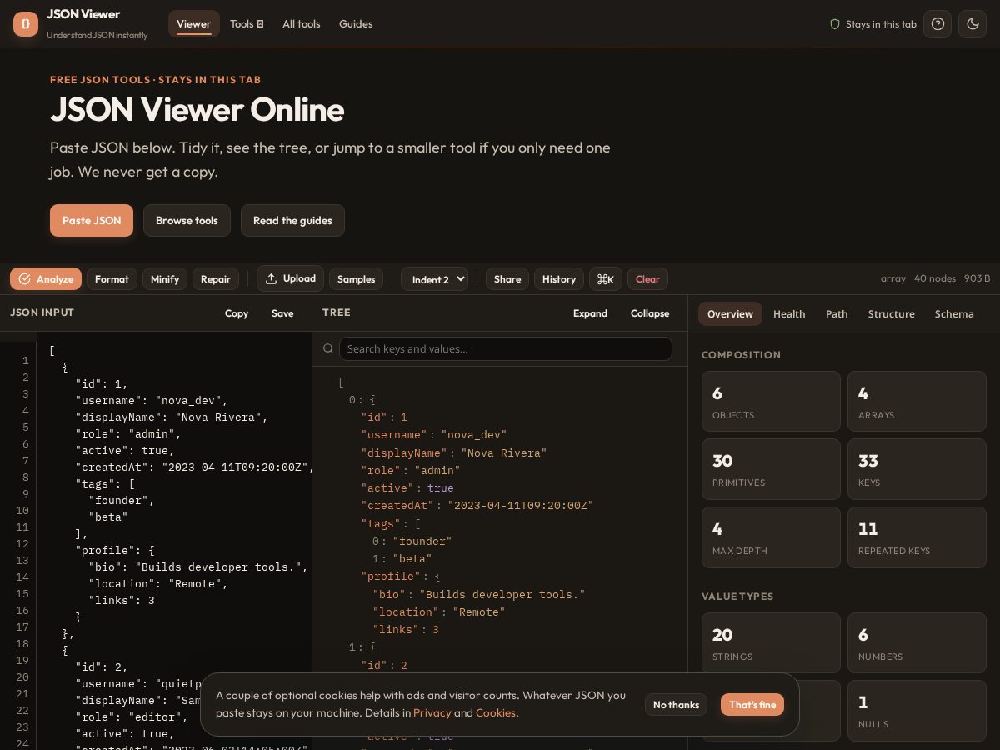Open the Tools dropdown menu

247,24
